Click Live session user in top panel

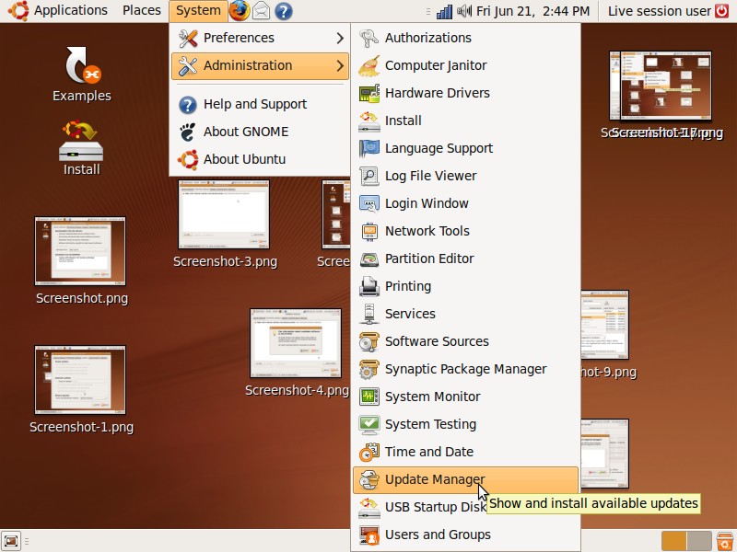tap(660, 11)
